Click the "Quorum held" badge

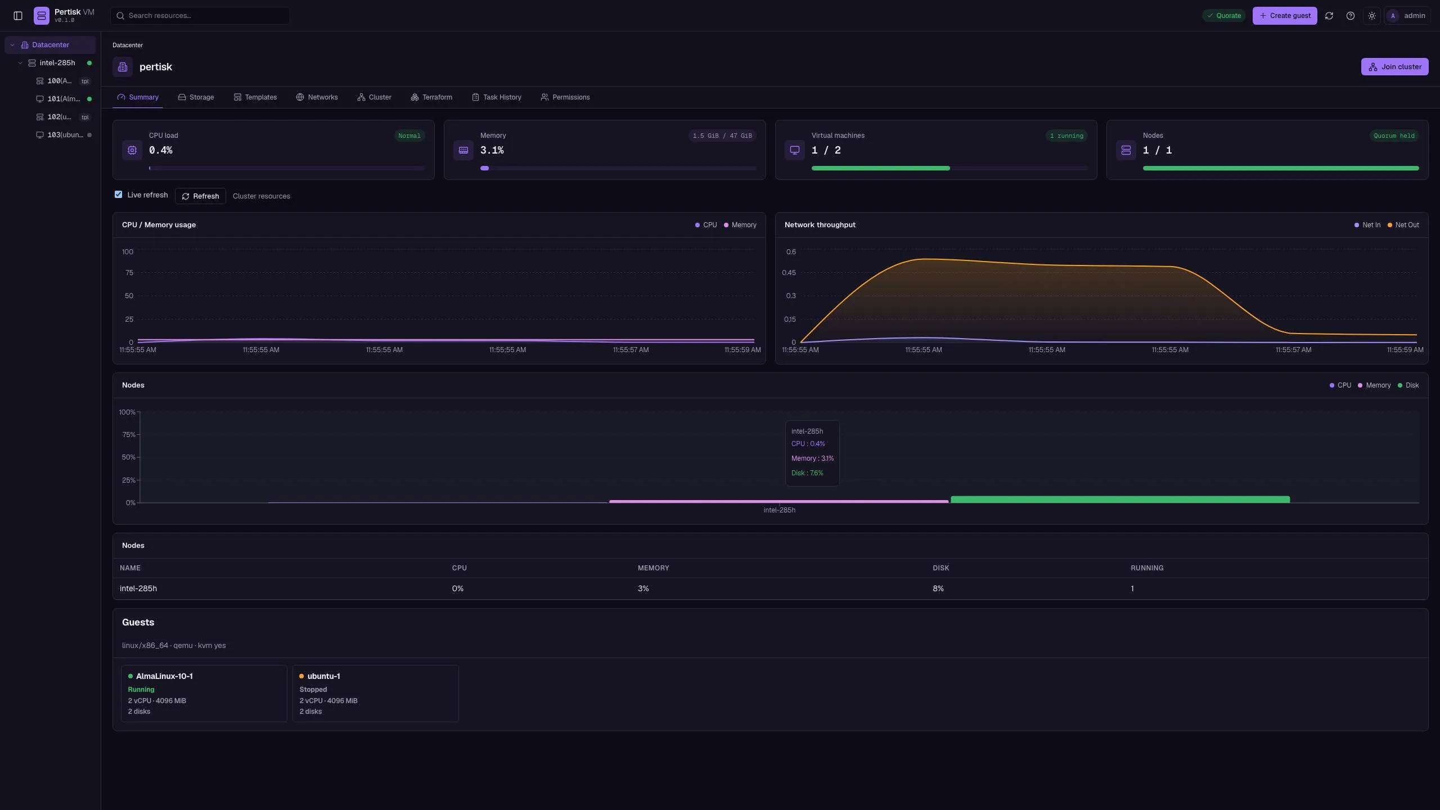(x=1394, y=136)
